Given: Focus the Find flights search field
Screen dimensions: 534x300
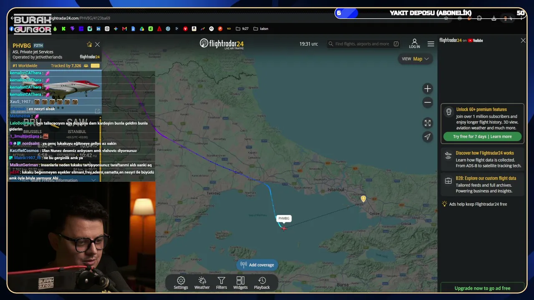Looking at the screenshot, I should click(x=363, y=44).
